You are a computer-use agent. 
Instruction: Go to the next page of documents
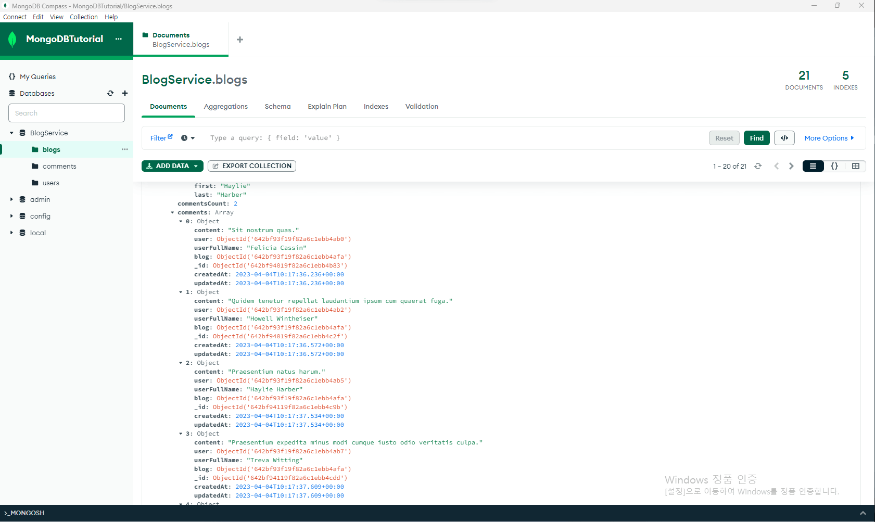click(x=792, y=166)
